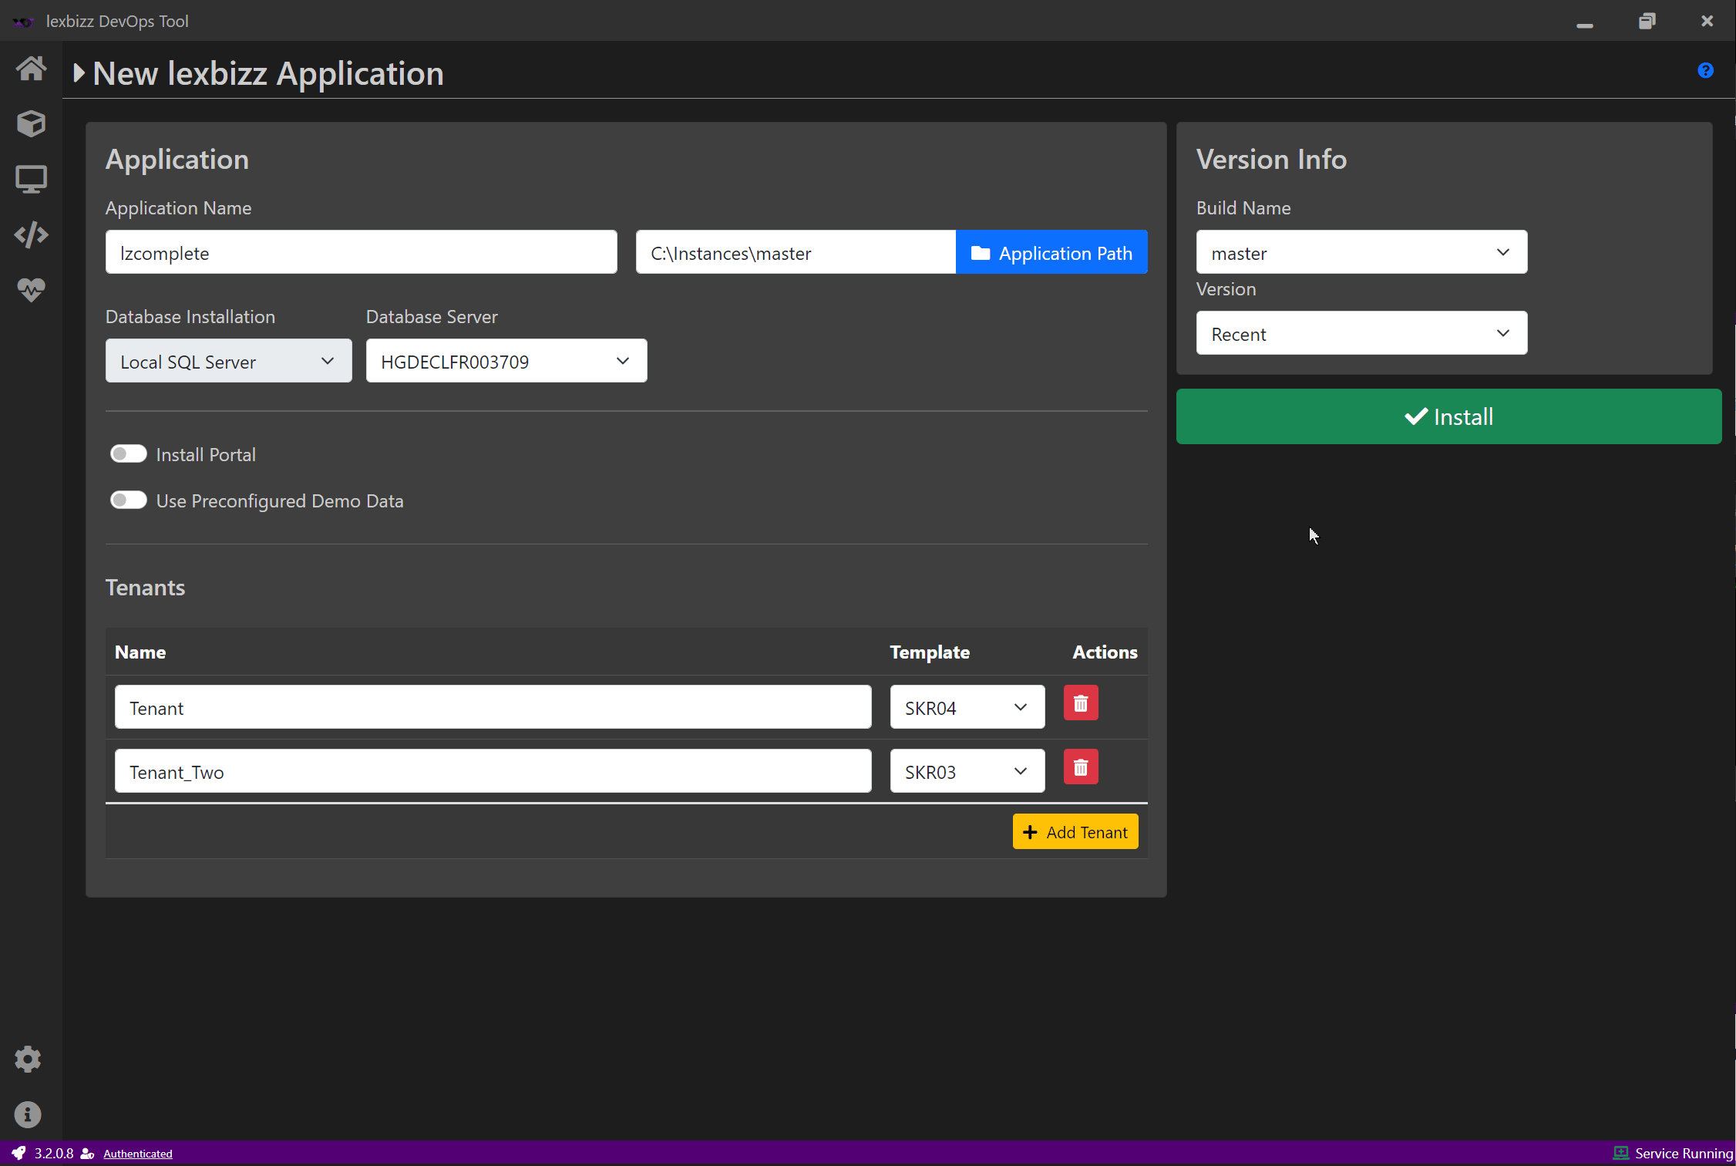
Task: Open the Database Server dropdown
Action: (506, 361)
